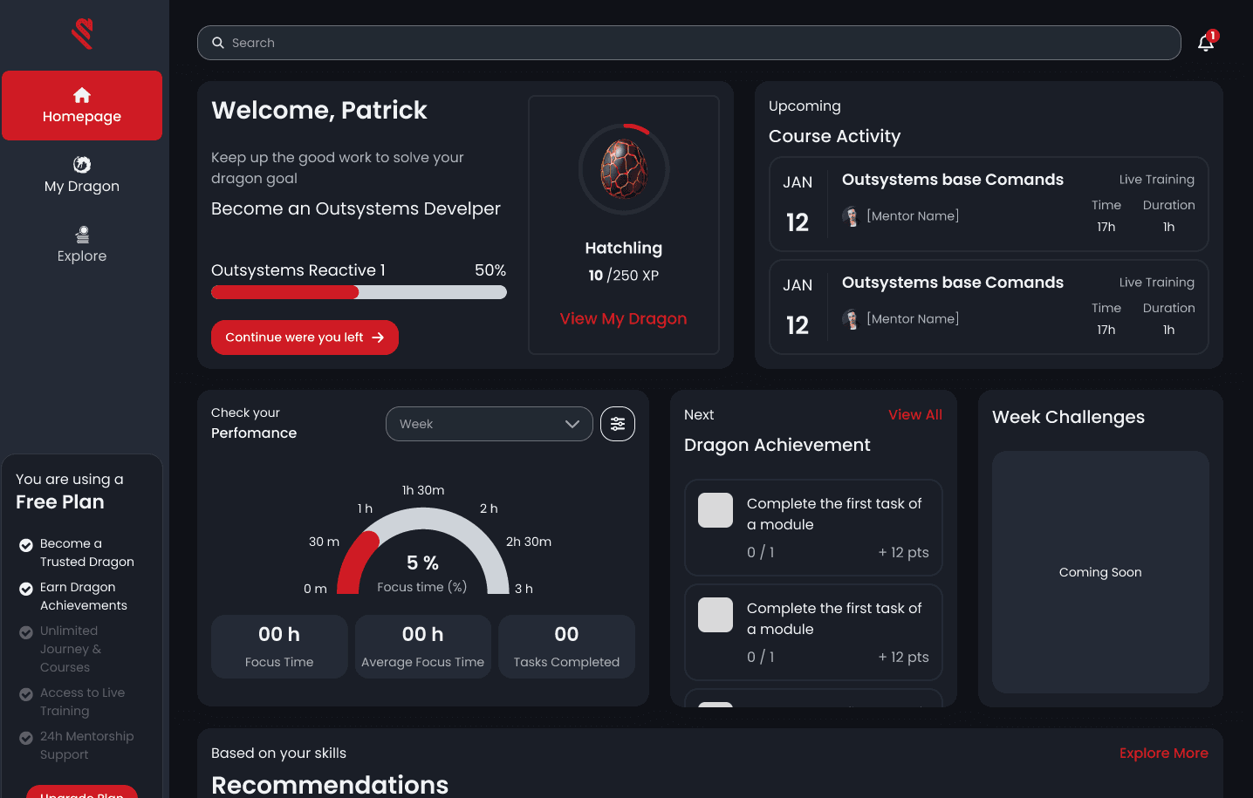Click the second achievement's grey icon box
The height and width of the screenshot is (798, 1253).
(716, 615)
